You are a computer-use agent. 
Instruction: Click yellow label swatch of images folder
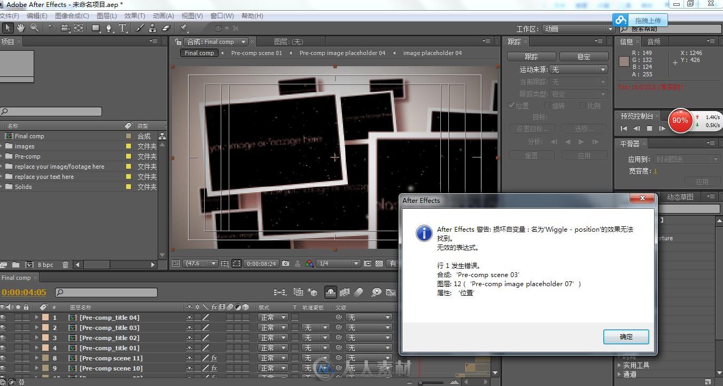click(x=128, y=146)
